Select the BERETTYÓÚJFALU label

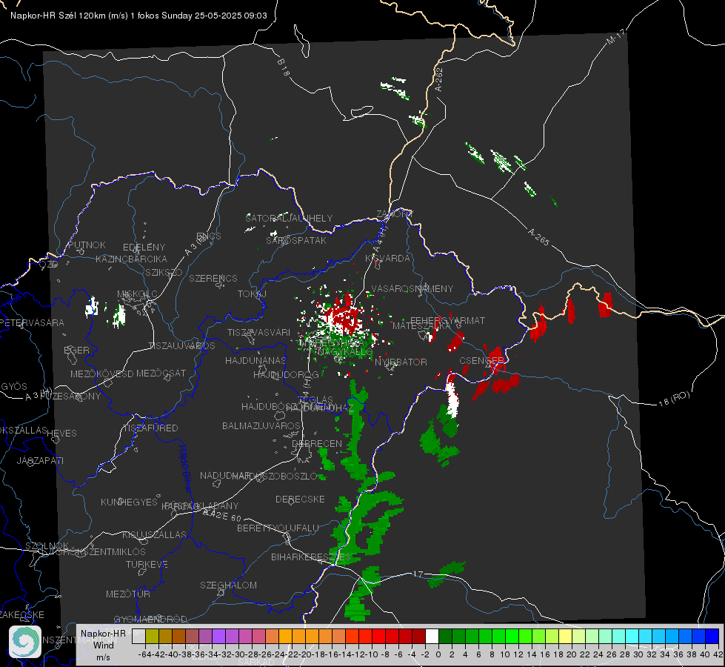coord(278,528)
